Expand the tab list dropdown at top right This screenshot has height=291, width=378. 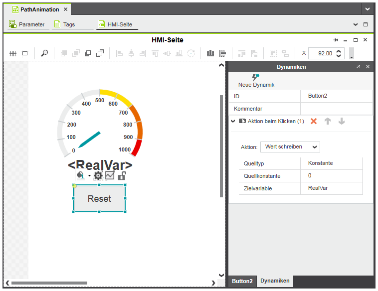coord(368,9)
